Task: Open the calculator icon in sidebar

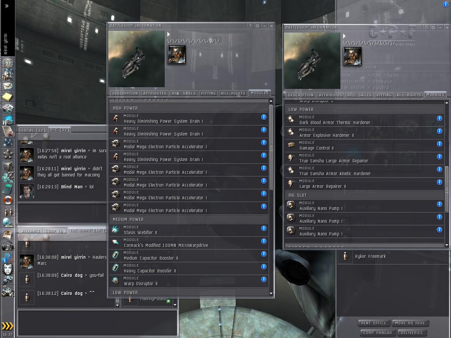Action: [x=8, y=188]
